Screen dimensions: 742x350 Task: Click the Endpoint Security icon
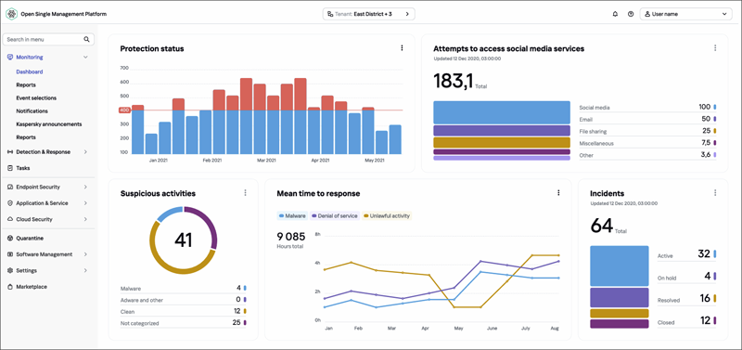pos(10,188)
